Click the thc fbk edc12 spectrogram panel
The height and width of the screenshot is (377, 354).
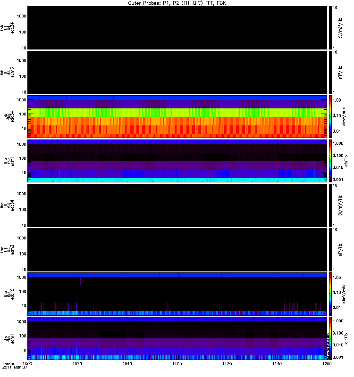pos(177,294)
